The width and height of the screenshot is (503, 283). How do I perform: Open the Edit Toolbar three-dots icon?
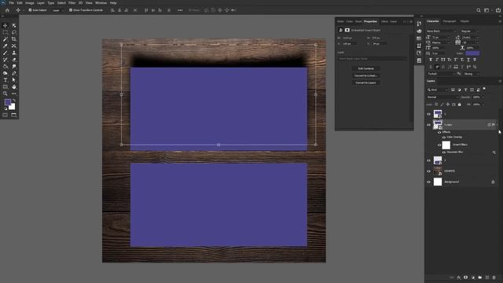[x=14, y=94]
